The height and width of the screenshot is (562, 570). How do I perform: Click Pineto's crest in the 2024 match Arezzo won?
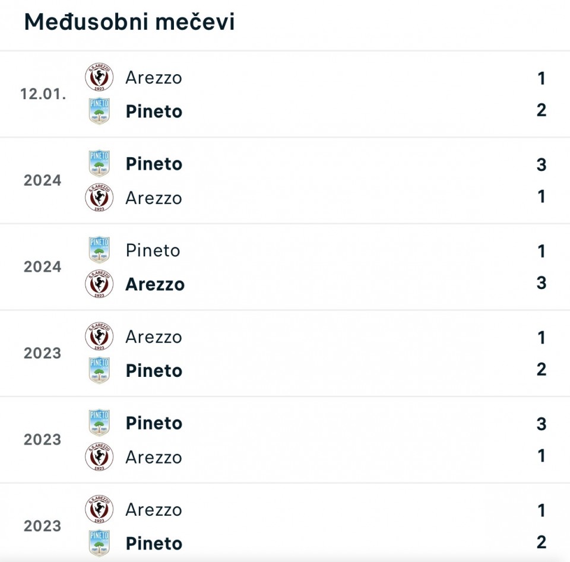99,250
